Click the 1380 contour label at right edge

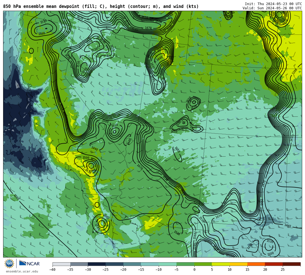pos(295,72)
